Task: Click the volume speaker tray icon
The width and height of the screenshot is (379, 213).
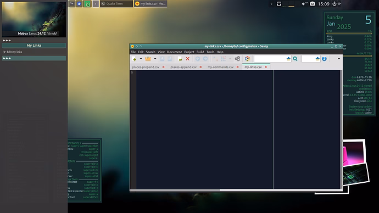Action: coord(304,4)
